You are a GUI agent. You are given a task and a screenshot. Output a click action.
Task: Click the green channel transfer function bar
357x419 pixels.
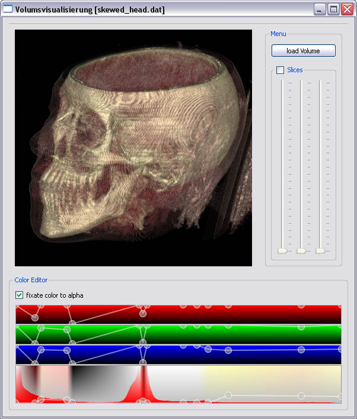[x=179, y=334]
